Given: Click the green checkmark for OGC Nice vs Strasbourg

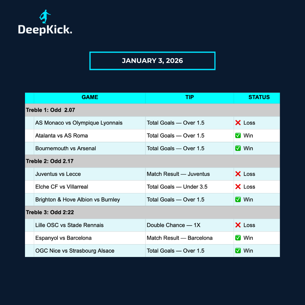Looking at the screenshot, I should point(238,250).
